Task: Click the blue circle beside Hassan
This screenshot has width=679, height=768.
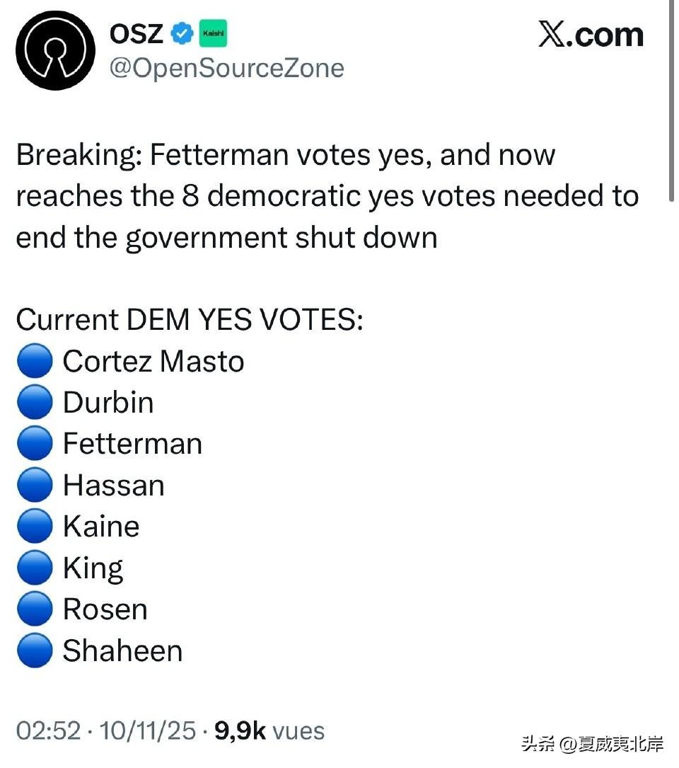Action: pos(35,486)
